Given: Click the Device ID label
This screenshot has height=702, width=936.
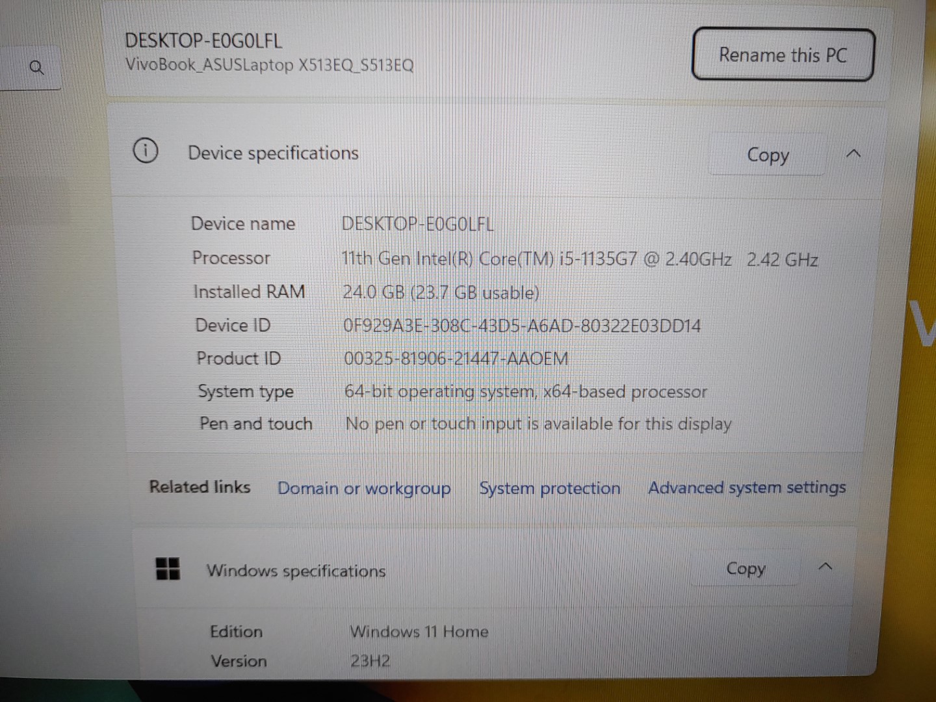Looking at the screenshot, I should coord(233,325).
